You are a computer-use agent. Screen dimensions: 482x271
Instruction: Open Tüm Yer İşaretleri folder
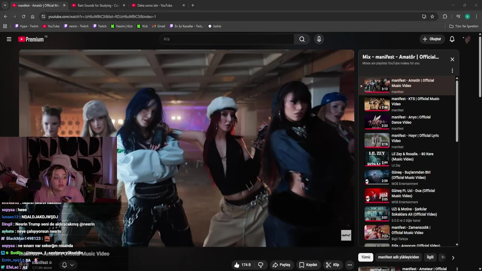click(x=464, y=26)
